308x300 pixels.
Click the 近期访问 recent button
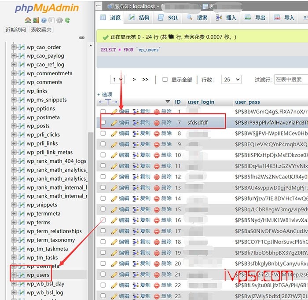click(15, 29)
